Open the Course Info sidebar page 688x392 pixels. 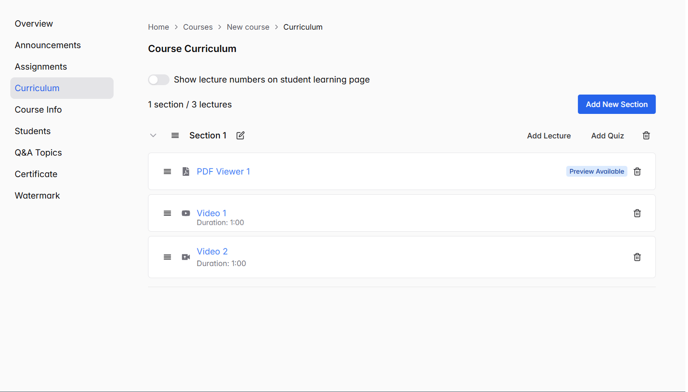tap(62, 110)
